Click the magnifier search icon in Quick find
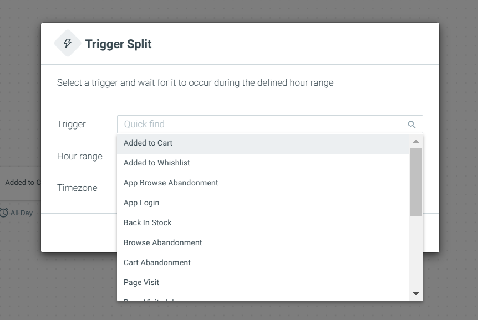This screenshot has height=321, width=478. pos(411,125)
